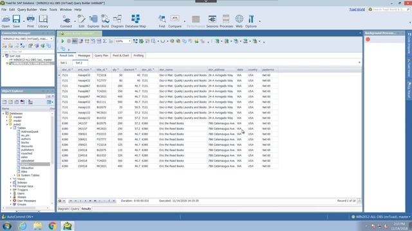The width and height of the screenshot is (412, 231).
Task: Select the publishers table in tree
Action: [27, 150]
